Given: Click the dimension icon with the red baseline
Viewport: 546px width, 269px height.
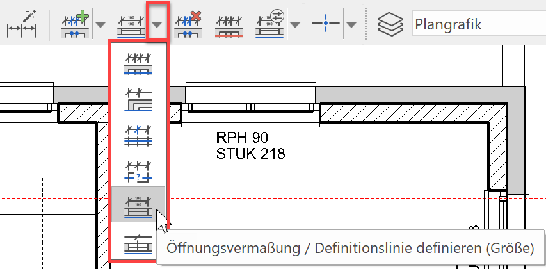Looking at the screenshot, I should pos(229,24).
